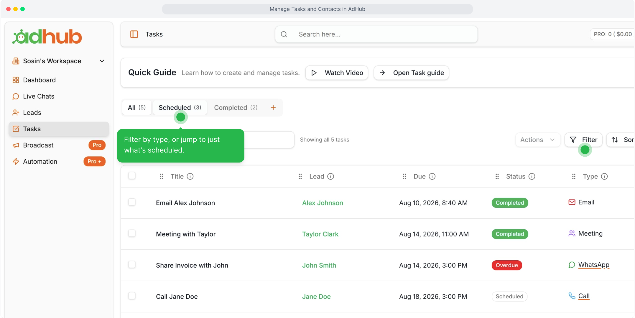This screenshot has height=318, width=635.
Task: Click the Watch Video button
Action: [x=337, y=73]
